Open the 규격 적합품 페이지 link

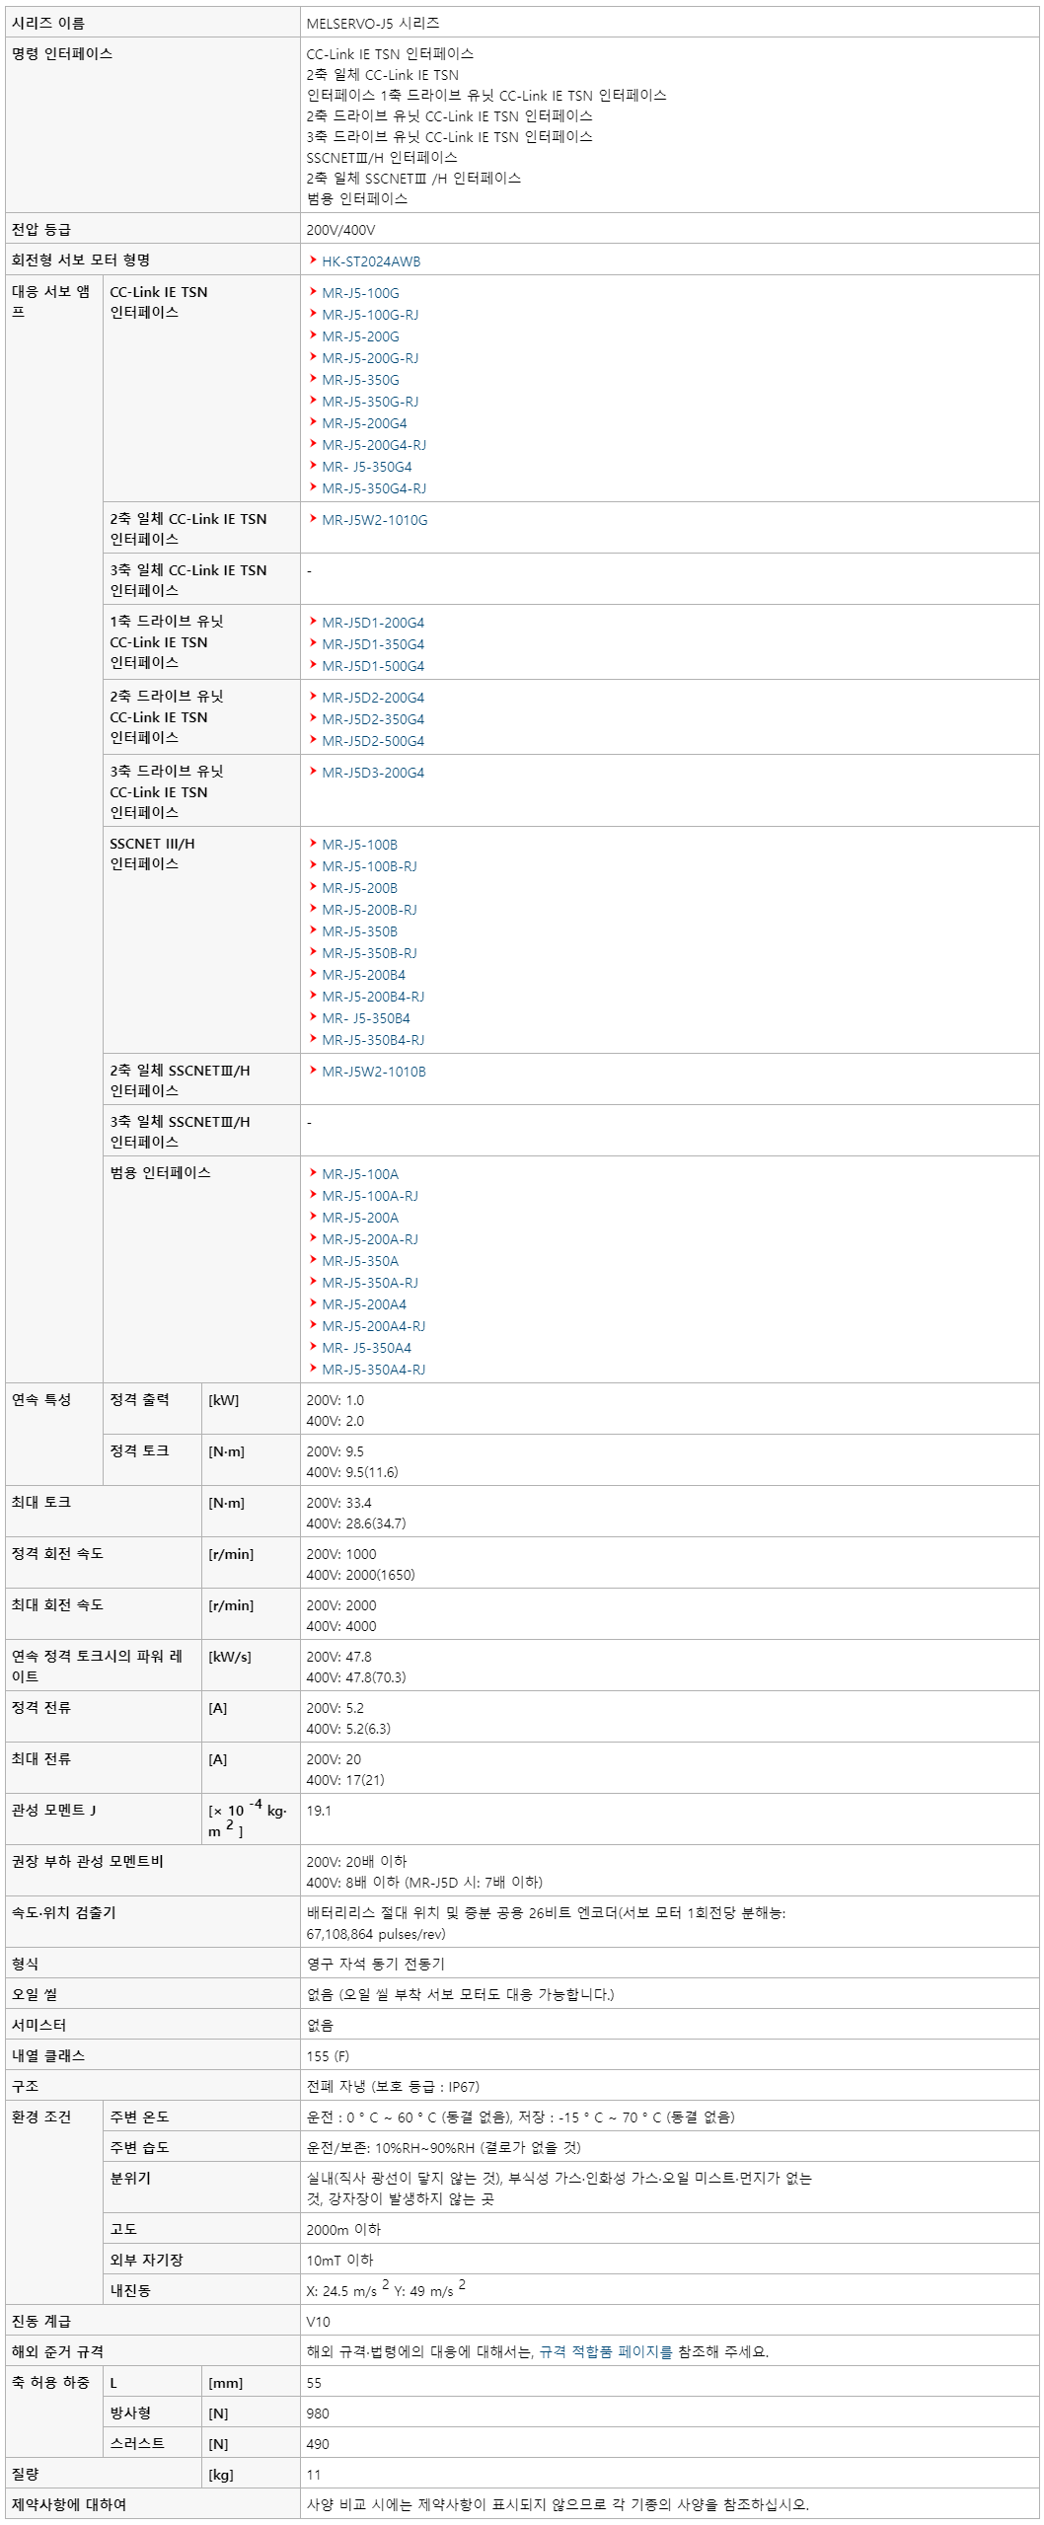pos(606,2351)
